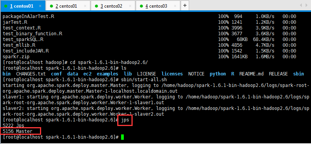Click the right tab-scroll arrow
311x144 pixels.
pos(306,5)
